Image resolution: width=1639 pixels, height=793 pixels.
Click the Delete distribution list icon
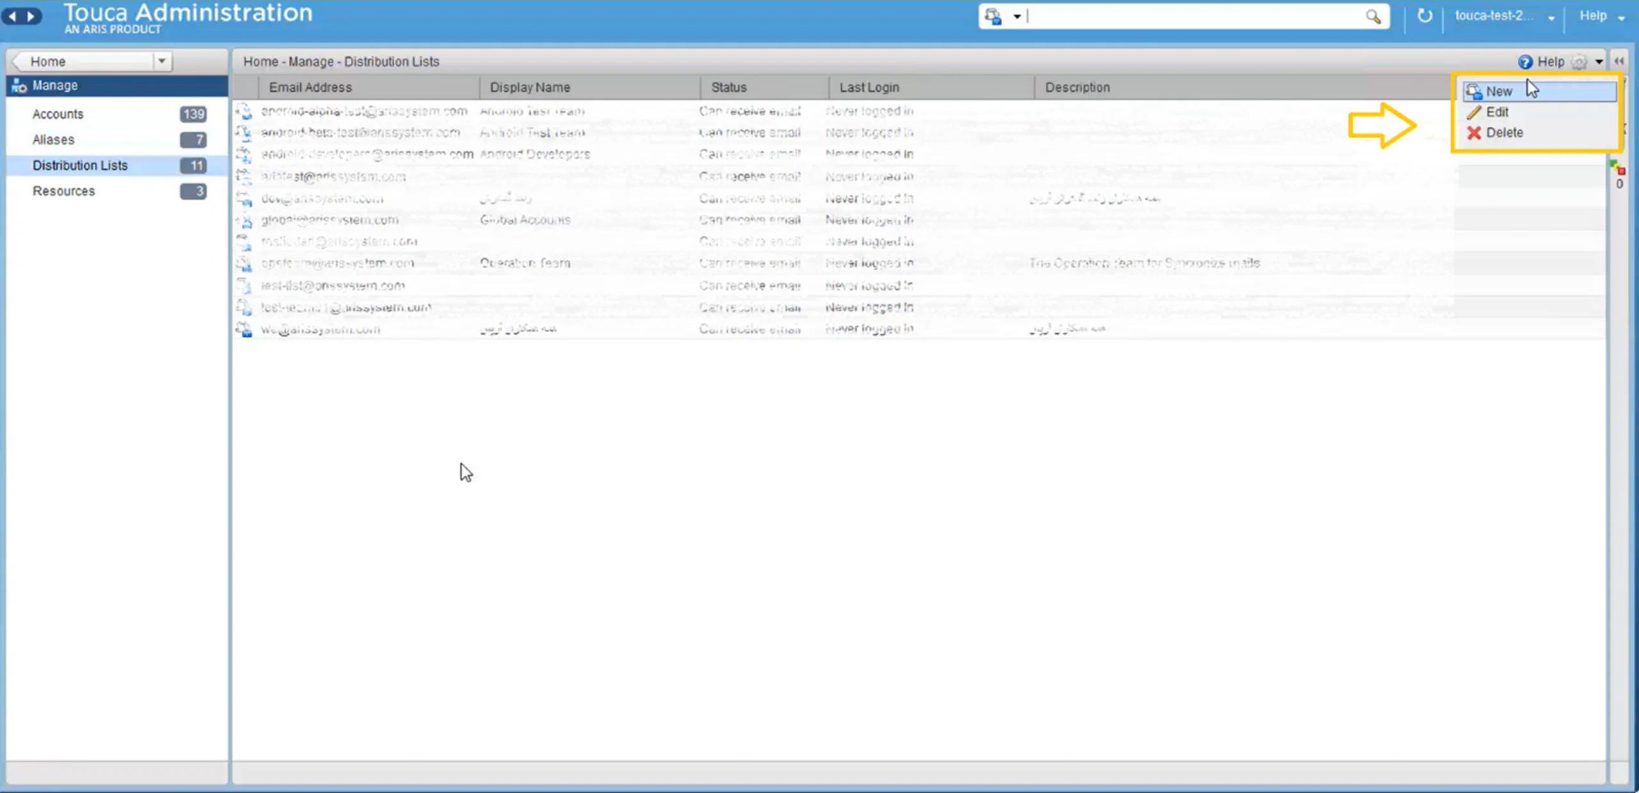[1475, 132]
